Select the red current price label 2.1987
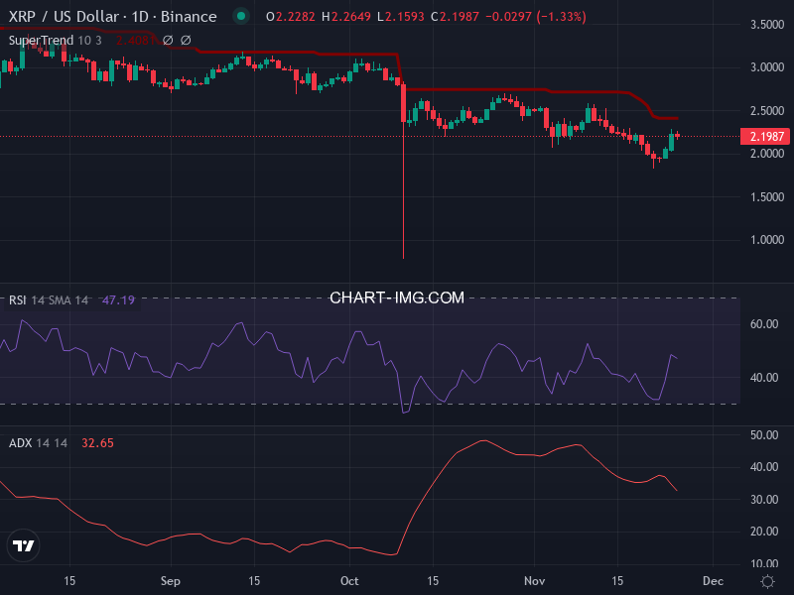The width and height of the screenshot is (794, 595). click(x=764, y=136)
